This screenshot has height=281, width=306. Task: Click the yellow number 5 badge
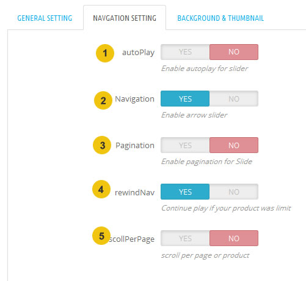[101, 236]
